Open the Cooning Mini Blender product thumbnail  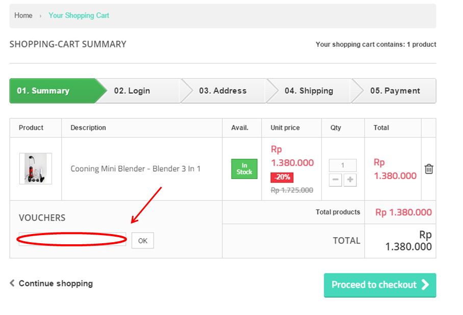pyautogui.click(x=35, y=168)
